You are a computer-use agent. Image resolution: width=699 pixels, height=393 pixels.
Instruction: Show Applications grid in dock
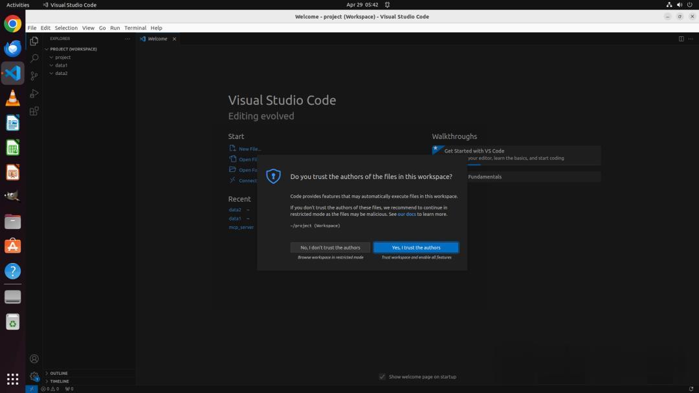tap(12, 379)
